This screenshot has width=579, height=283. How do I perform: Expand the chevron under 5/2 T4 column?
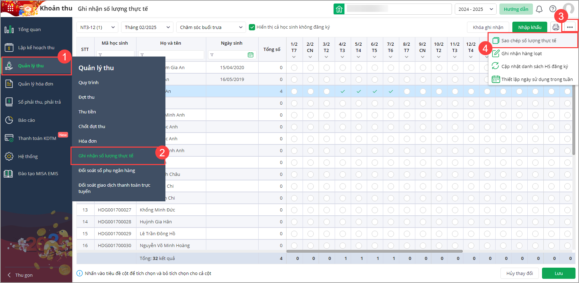click(x=358, y=57)
